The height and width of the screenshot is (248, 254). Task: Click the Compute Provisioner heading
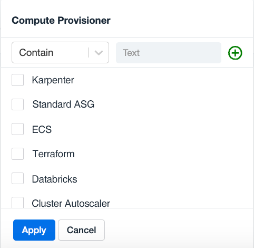[x=61, y=21]
